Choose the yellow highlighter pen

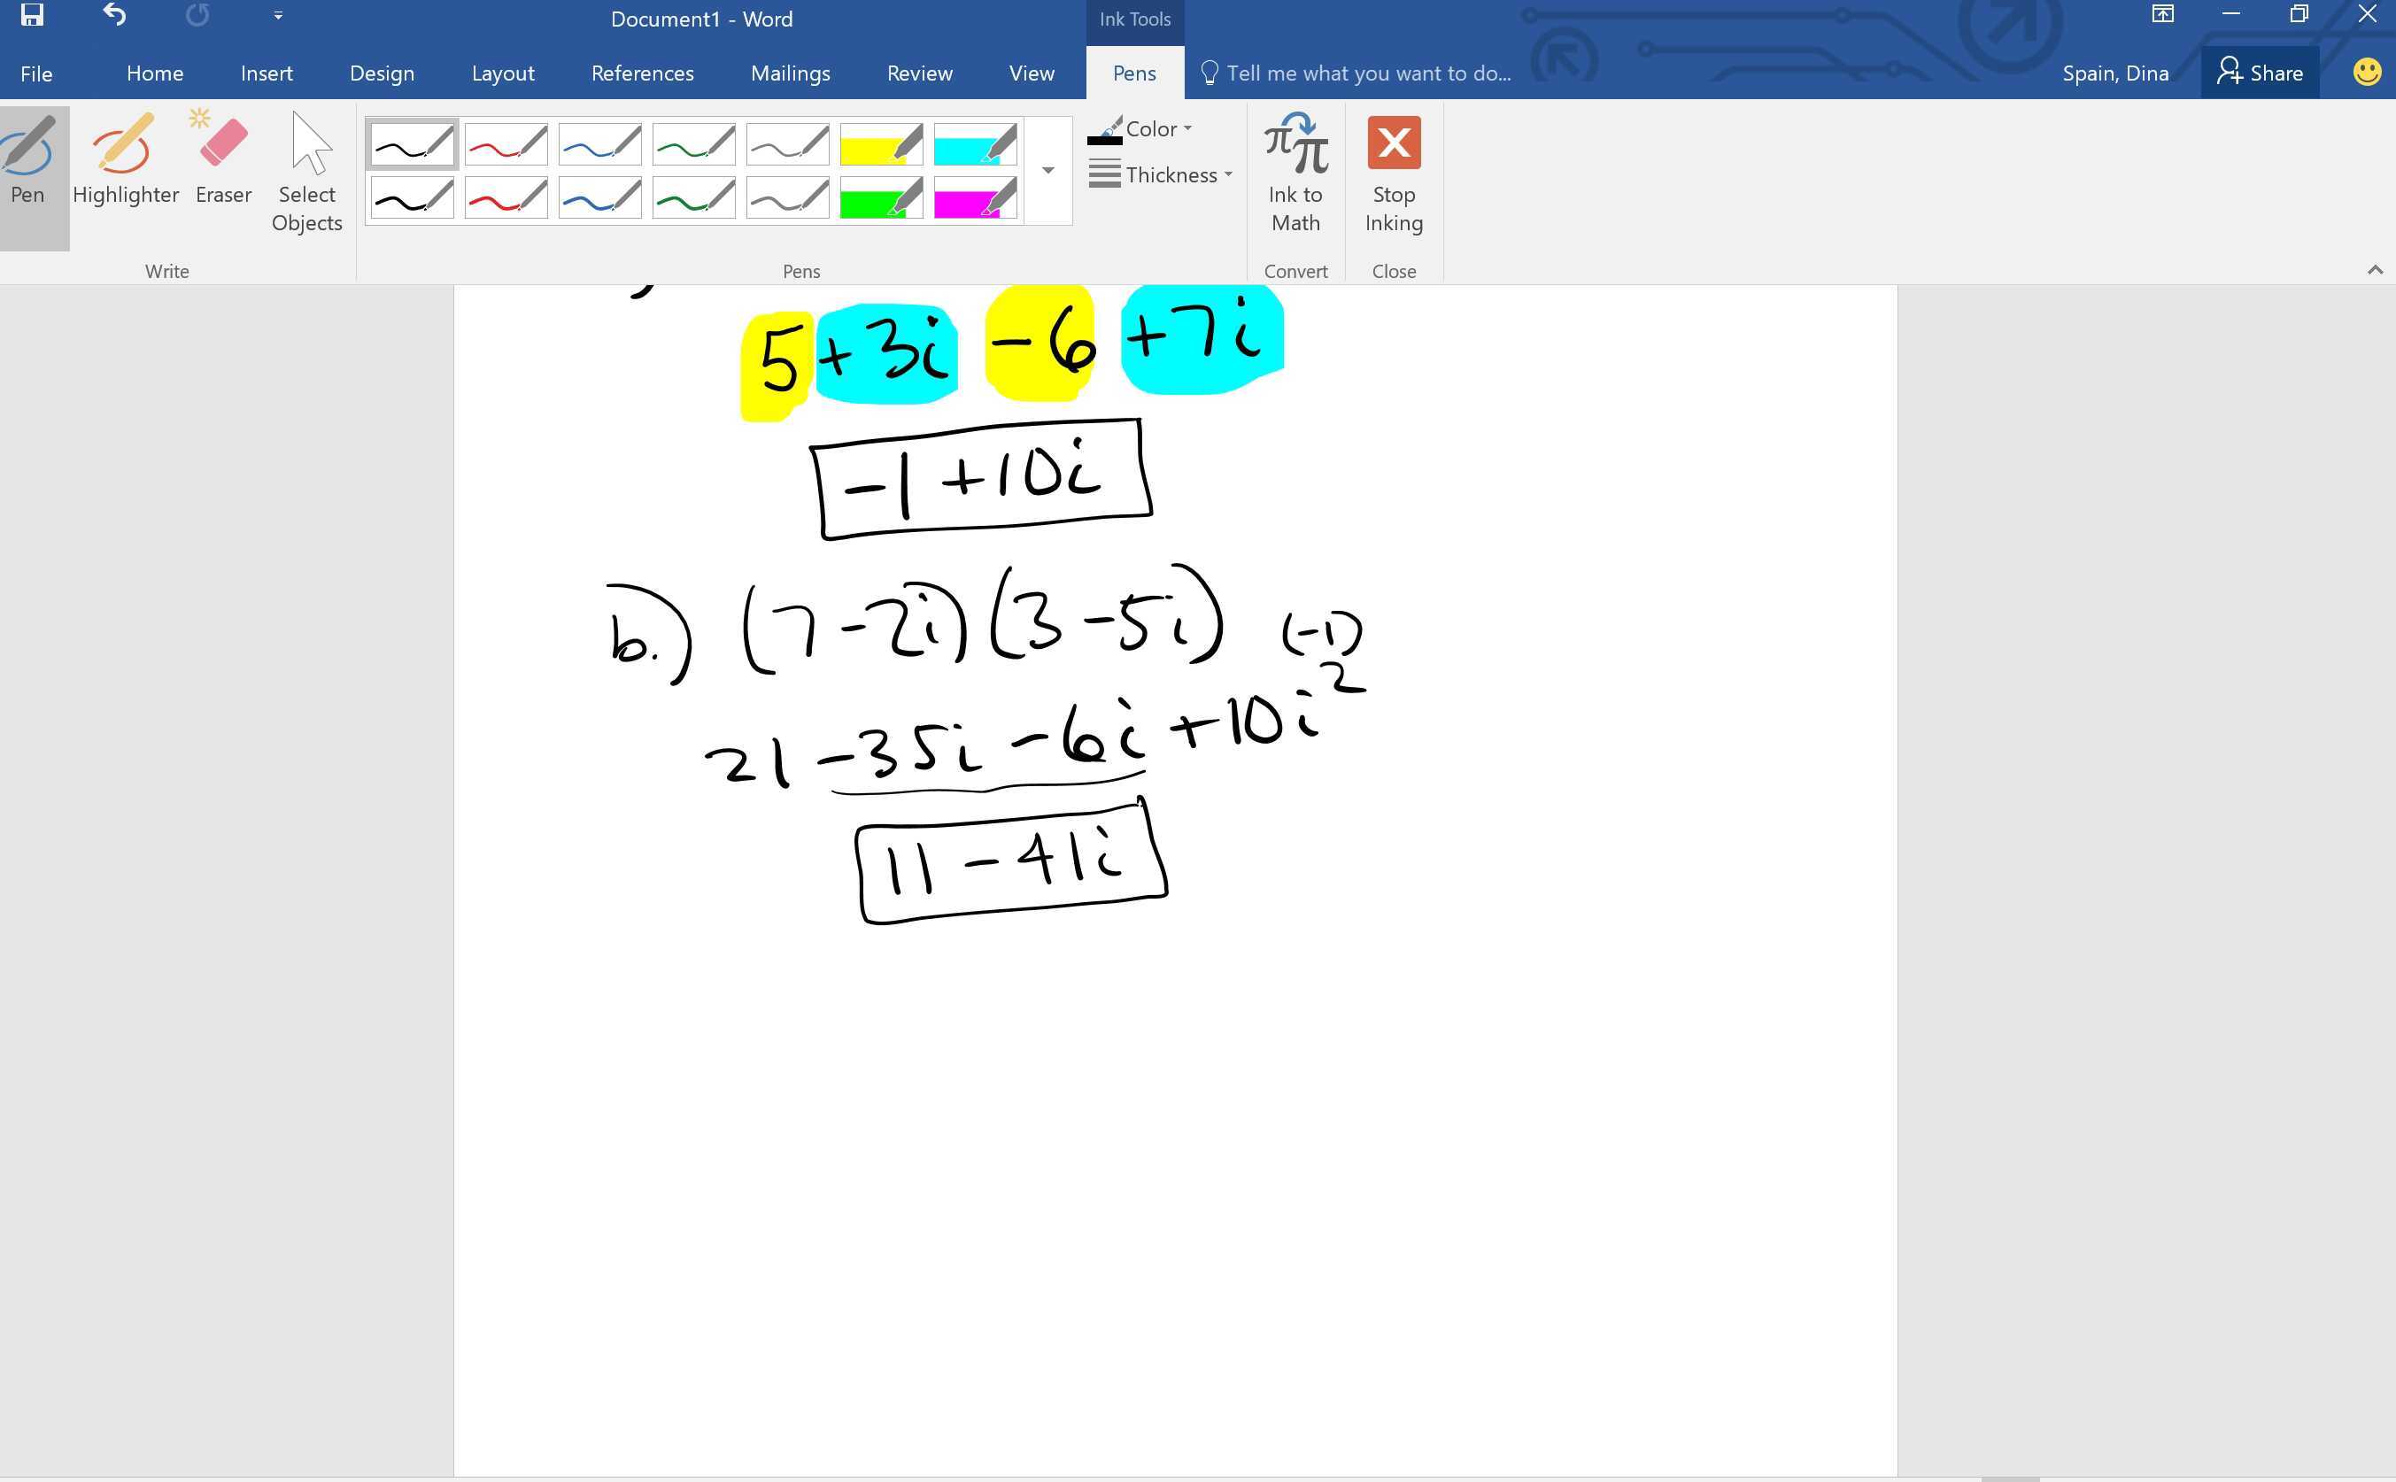(880, 143)
